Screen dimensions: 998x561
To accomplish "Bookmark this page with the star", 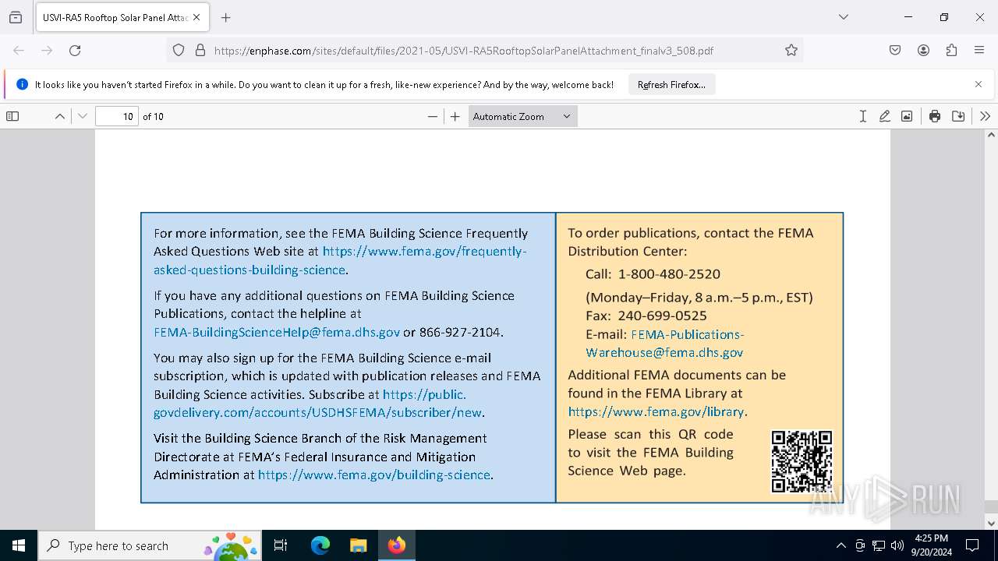I will click(791, 50).
